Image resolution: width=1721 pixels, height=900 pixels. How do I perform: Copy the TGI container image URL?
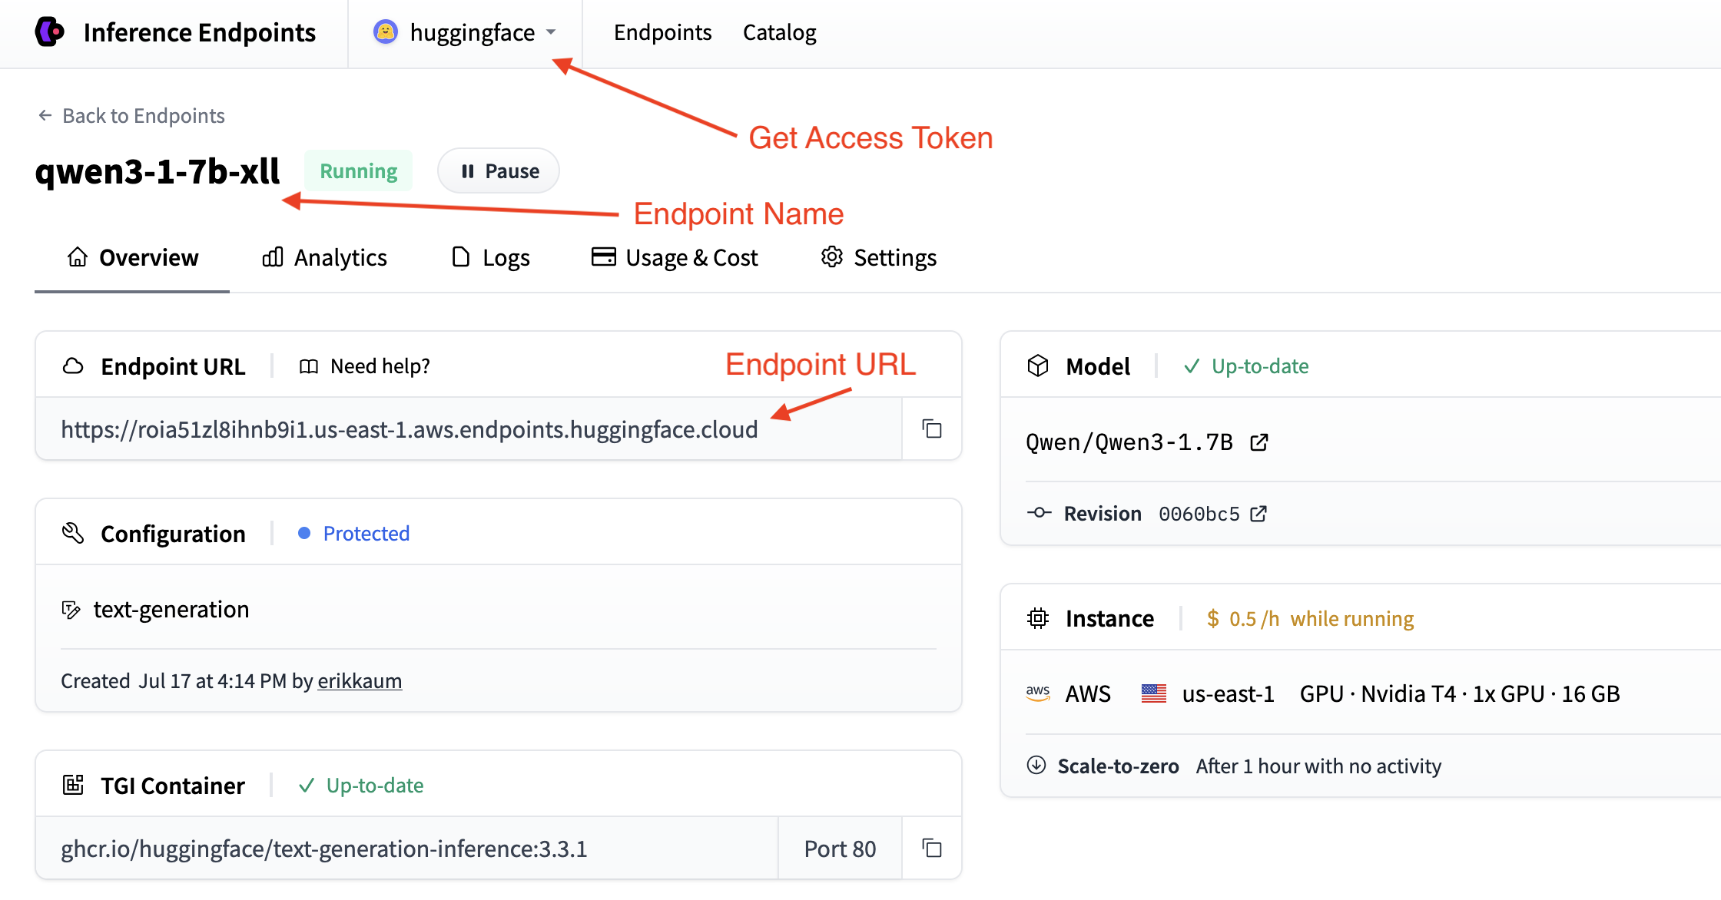point(932,848)
